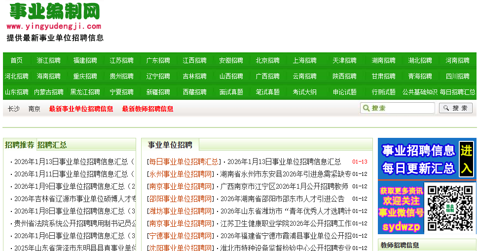The image size is (478, 251).
Task: Go to 广东招聘 page
Action: [158, 60]
